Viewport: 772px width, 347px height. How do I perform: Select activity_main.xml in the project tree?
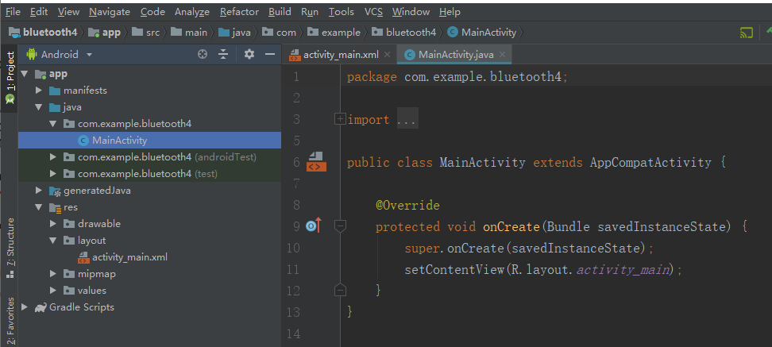(149, 257)
